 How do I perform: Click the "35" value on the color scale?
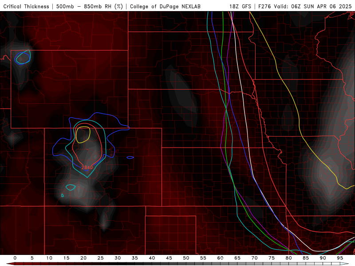[x=135, y=258]
